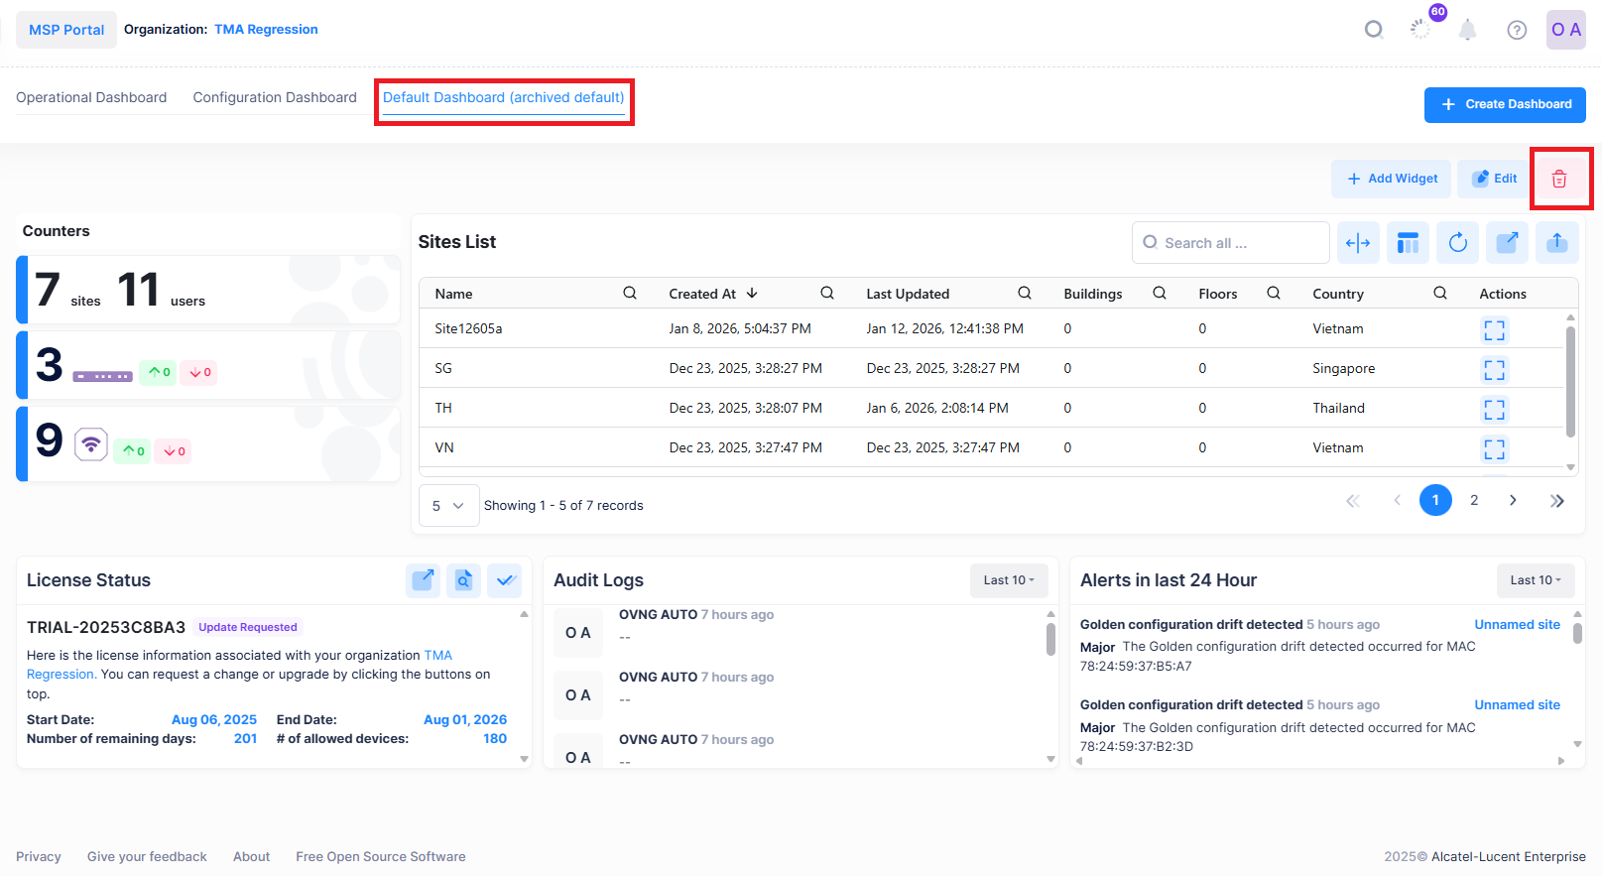The width and height of the screenshot is (1602, 876).
Task: Click the global search magnifier icon
Action: click(1373, 30)
